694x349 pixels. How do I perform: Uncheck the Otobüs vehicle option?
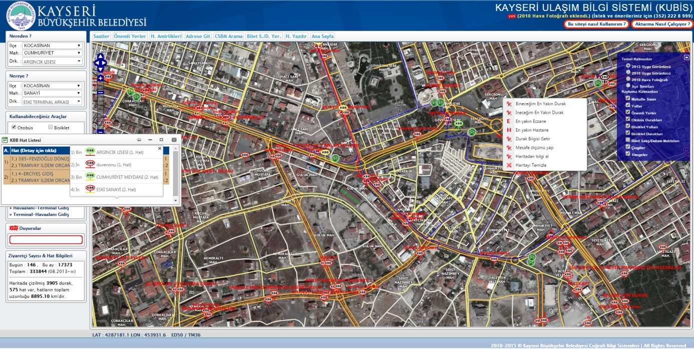click(x=14, y=127)
